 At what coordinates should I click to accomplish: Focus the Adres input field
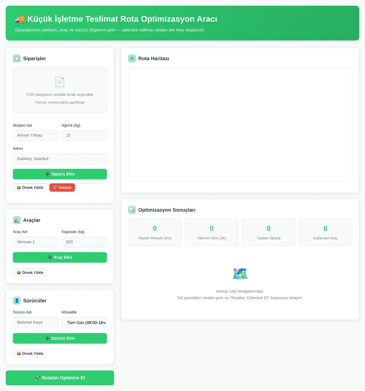[x=60, y=159]
